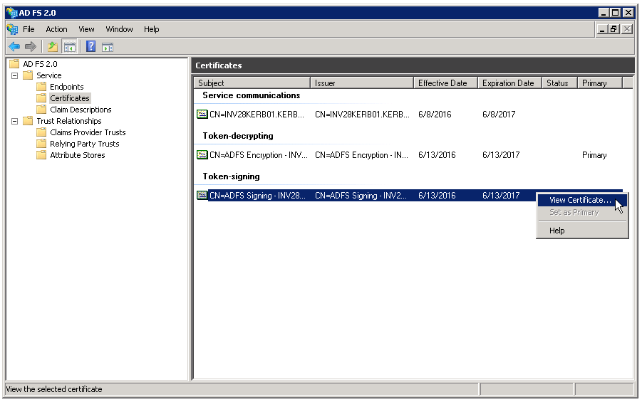The image size is (642, 402).
Task: Click the ADFS Signing certificate icon
Action: [x=202, y=195]
